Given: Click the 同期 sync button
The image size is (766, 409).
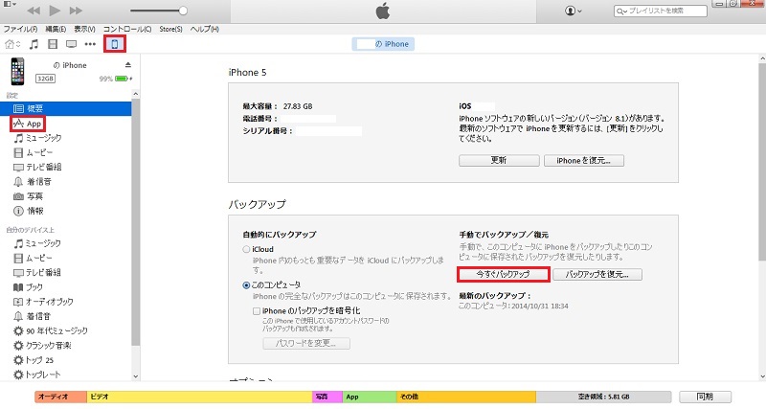Looking at the screenshot, I should click(x=705, y=397).
